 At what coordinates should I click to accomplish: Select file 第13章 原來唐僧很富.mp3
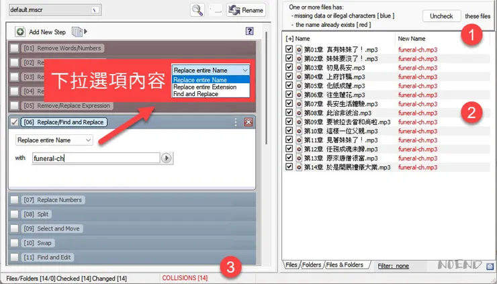341,158
